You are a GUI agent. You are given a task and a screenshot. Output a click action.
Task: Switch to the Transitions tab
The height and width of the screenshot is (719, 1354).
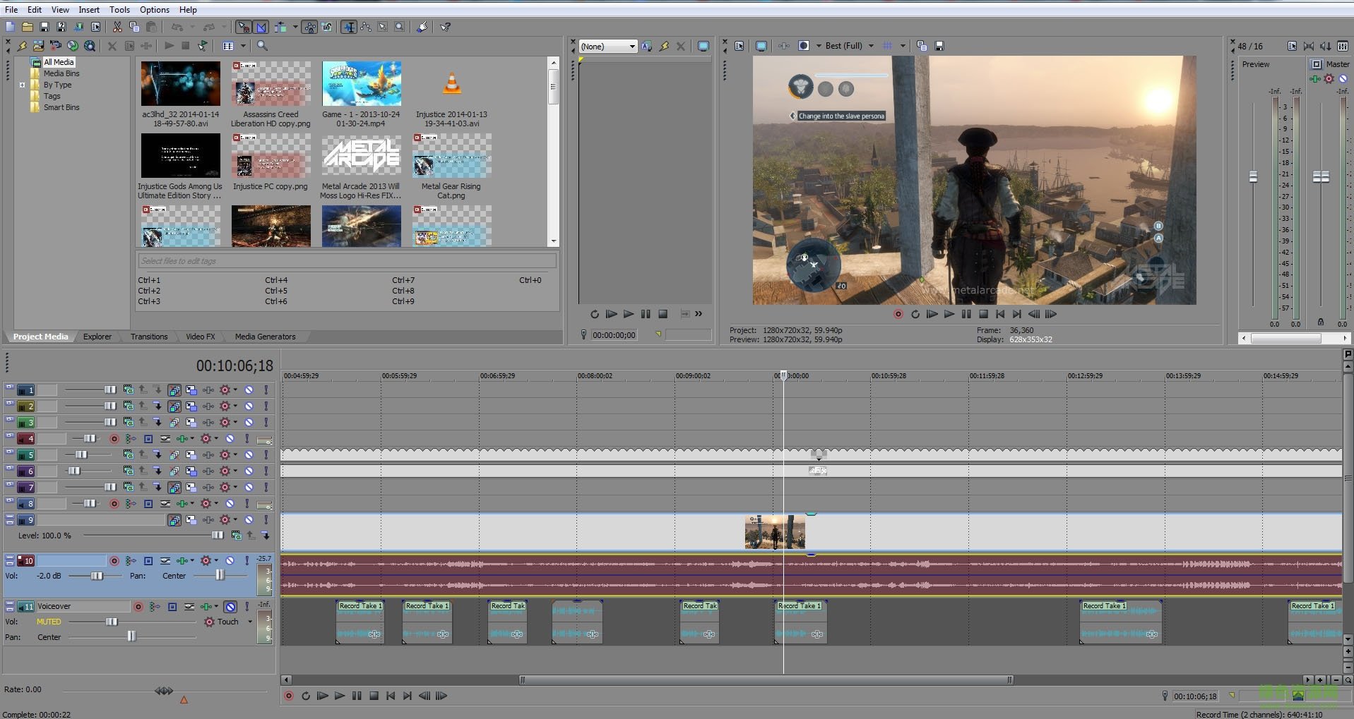tap(148, 337)
